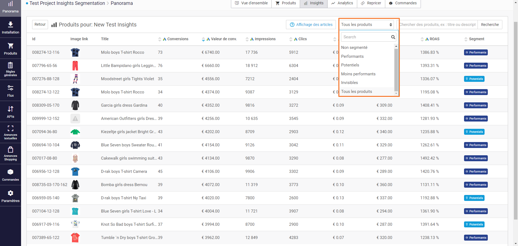Click the Affichage des articles button
The image size is (518, 246).
point(311,25)
